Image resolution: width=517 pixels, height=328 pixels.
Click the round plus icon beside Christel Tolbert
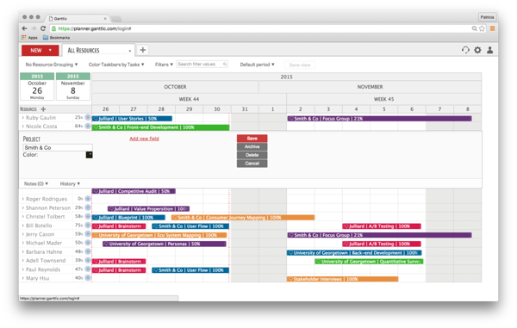pos(88,216)
